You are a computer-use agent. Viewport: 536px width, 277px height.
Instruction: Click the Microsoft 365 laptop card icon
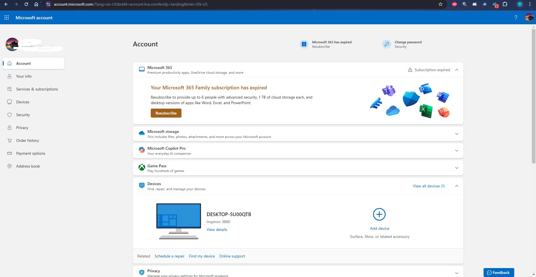(142, 69)
